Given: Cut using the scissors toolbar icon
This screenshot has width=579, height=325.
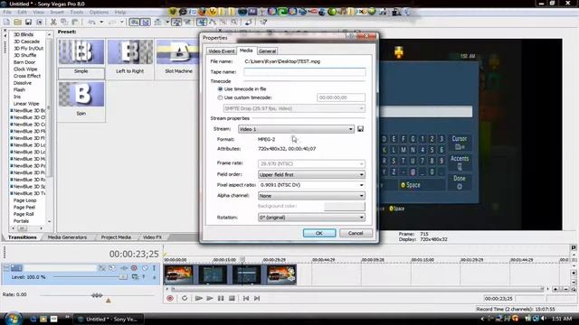Looking at the screenshot, I should 53,22.
